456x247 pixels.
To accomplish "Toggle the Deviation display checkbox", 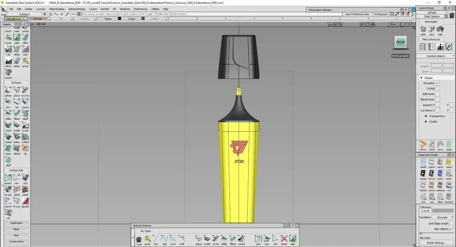I will point(437,83).
